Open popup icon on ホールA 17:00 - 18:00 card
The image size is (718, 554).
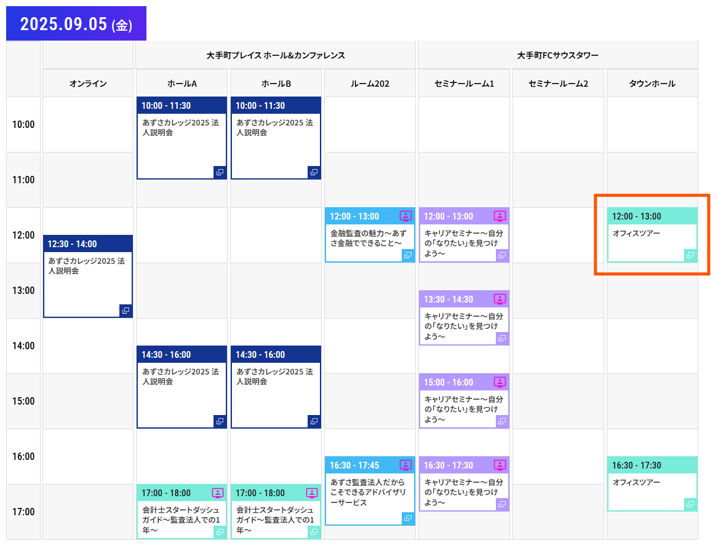point(220,532)
